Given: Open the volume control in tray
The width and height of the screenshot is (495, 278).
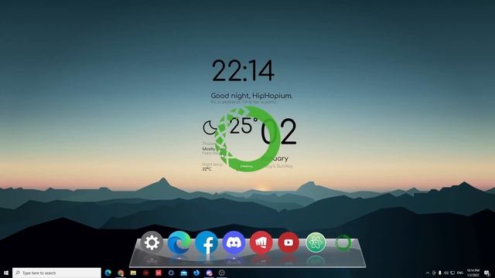Looking at the screenshot, I should [x=446, y=273].
